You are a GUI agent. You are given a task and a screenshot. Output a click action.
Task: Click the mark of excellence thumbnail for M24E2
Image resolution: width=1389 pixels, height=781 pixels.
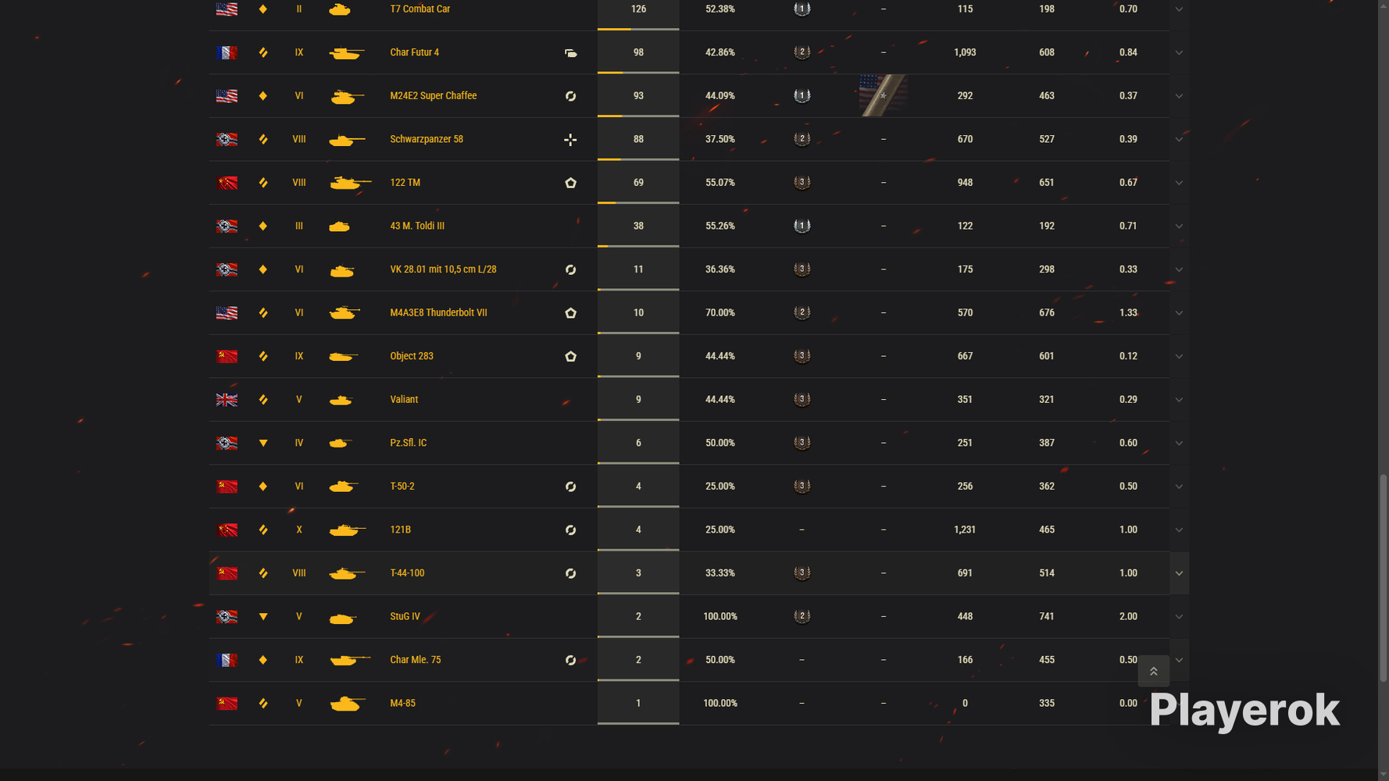(x=883, y=96)
